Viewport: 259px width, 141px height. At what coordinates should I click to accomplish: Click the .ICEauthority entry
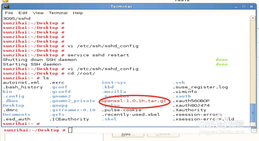[x=69, y=119]
